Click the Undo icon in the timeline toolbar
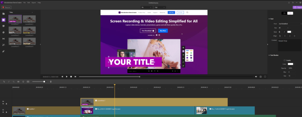 (4, 82)
